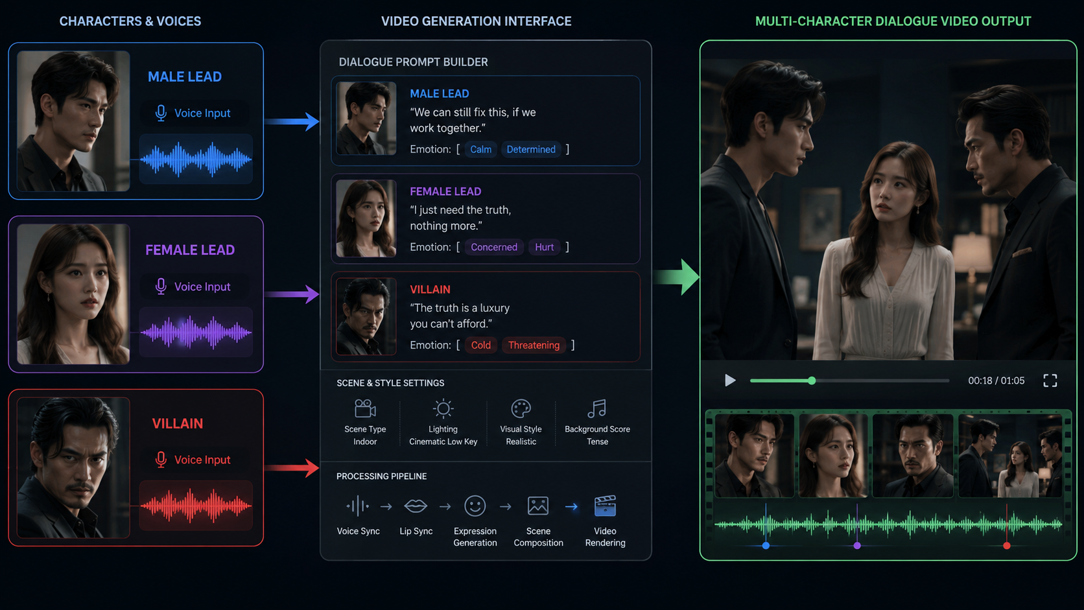Edit the Female Lead dialogue text

(460, 218)
